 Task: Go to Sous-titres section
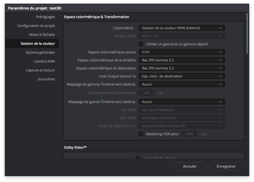(x=46, y=79)
